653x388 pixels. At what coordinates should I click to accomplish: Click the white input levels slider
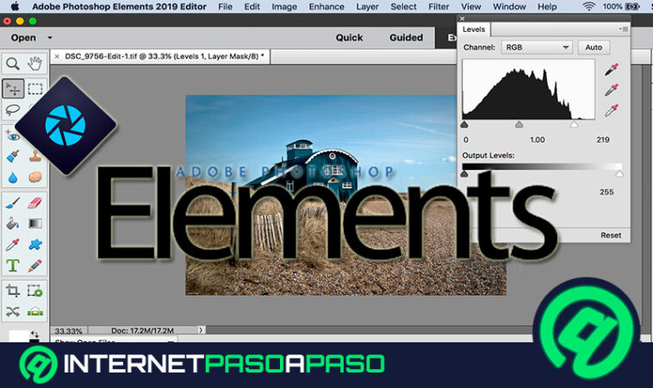click(574, 125)
